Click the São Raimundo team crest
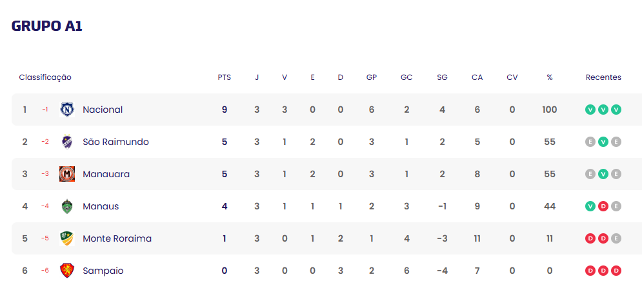 point(67,142)
